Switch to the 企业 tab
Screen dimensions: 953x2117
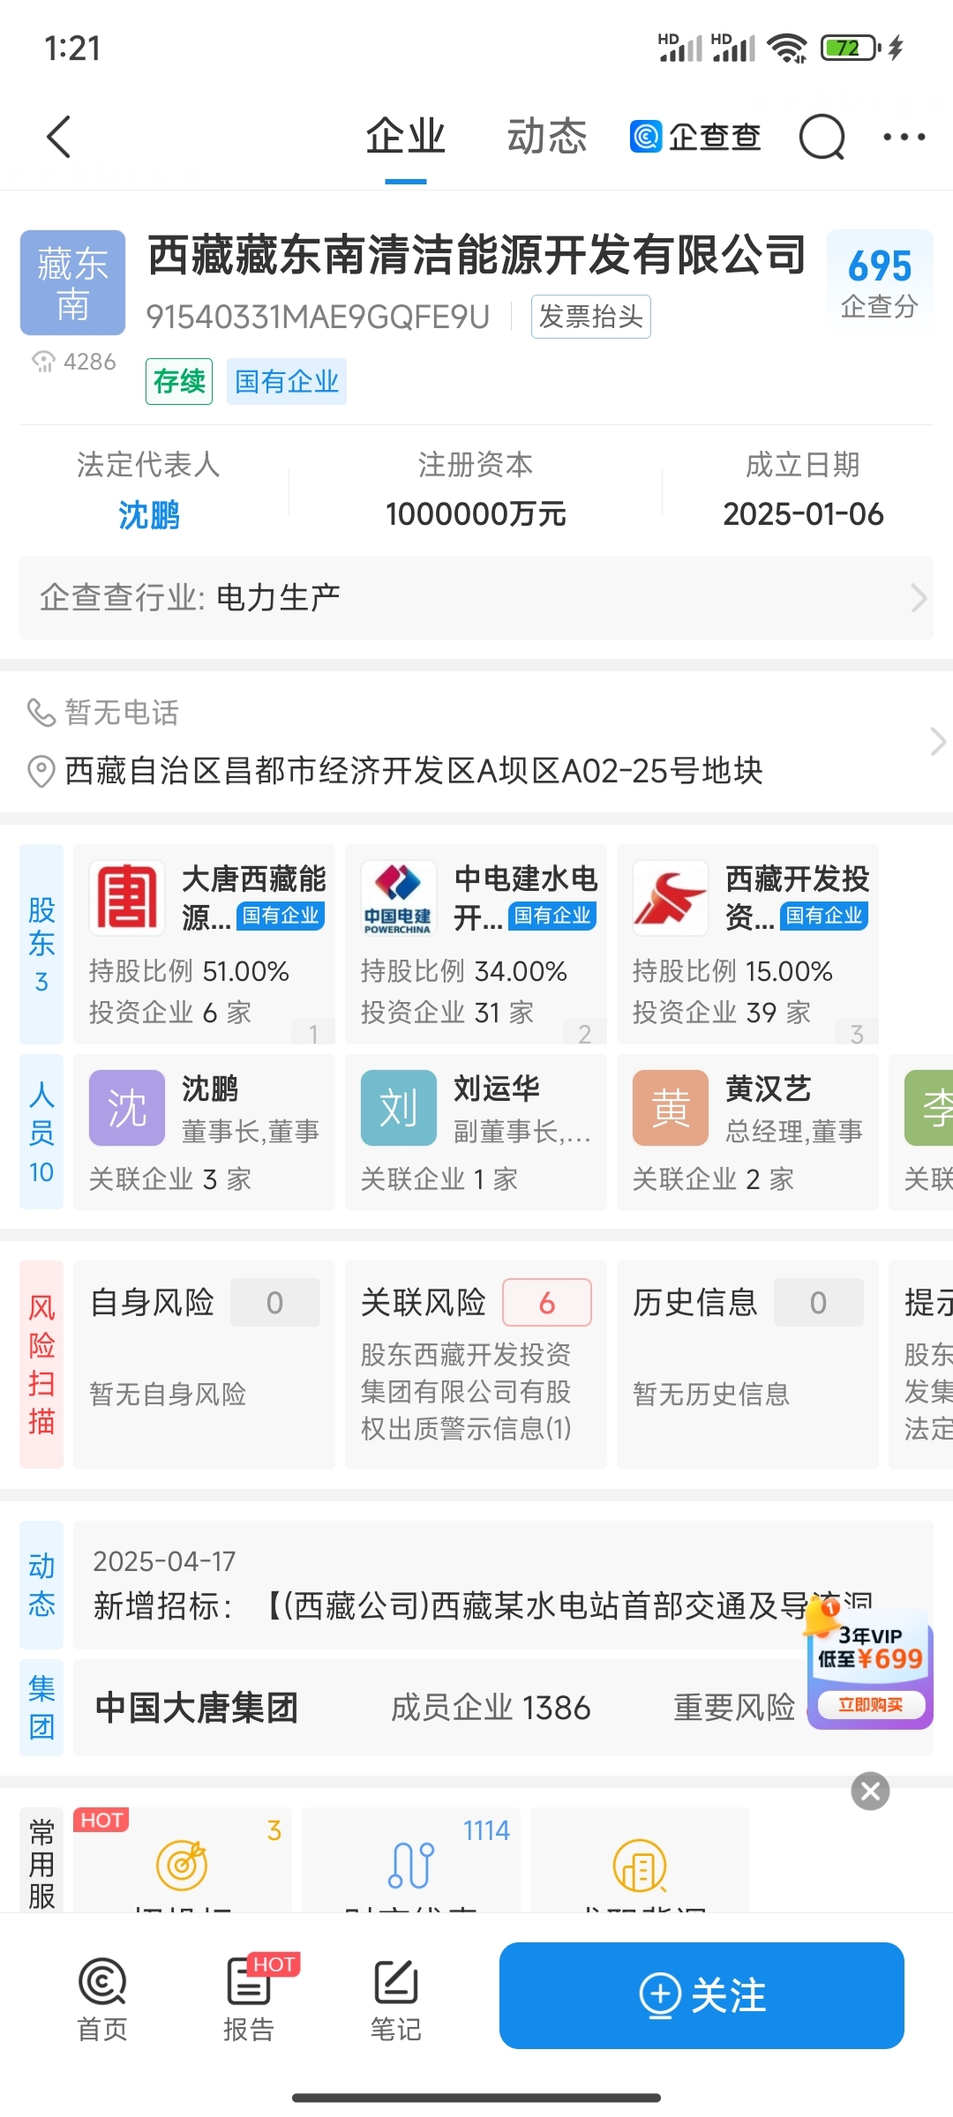(406, 138)
